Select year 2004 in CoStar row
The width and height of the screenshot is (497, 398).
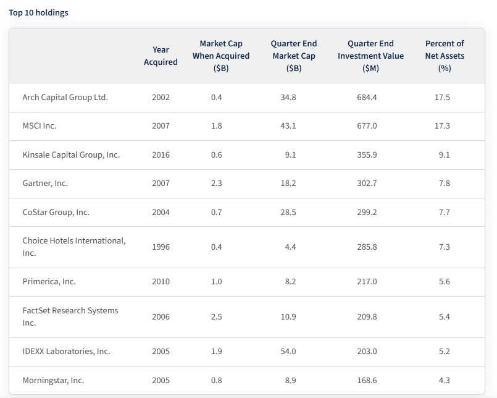click(161, 213)
